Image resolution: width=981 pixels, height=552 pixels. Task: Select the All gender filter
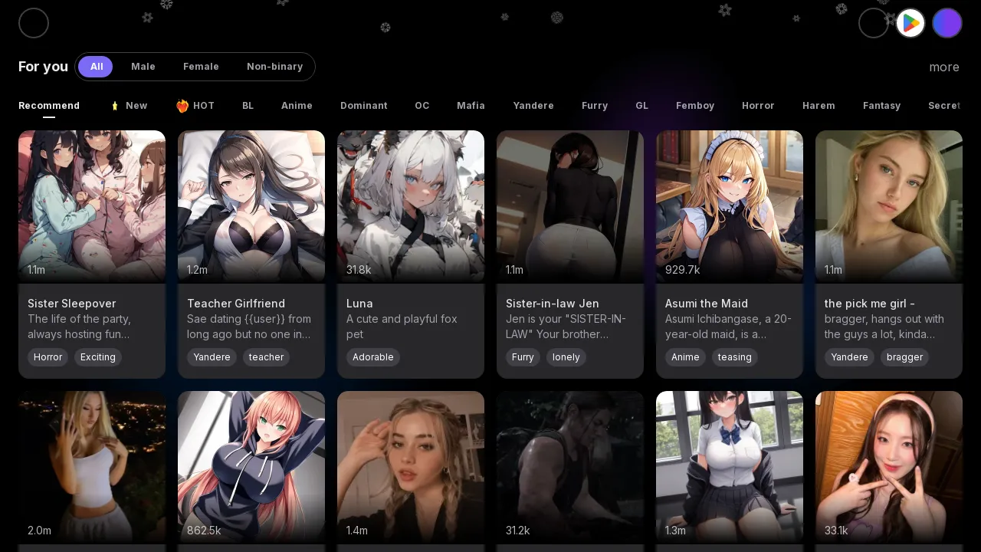coord(96,67)
